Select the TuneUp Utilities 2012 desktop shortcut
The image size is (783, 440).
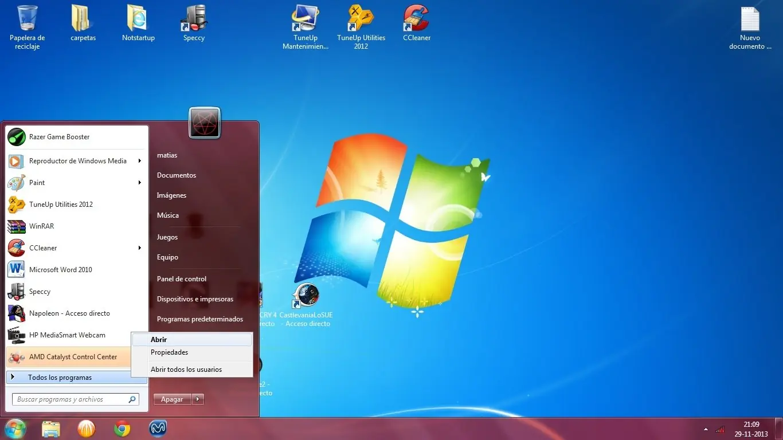click(361, 27)
